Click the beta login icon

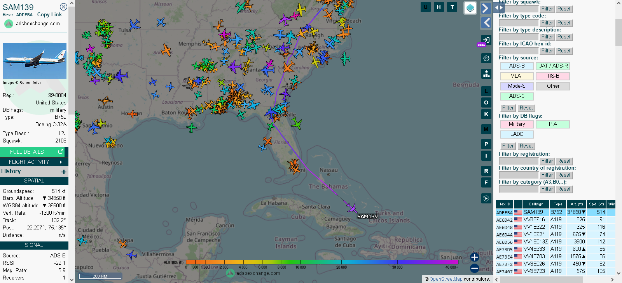(x=486, y=40)
